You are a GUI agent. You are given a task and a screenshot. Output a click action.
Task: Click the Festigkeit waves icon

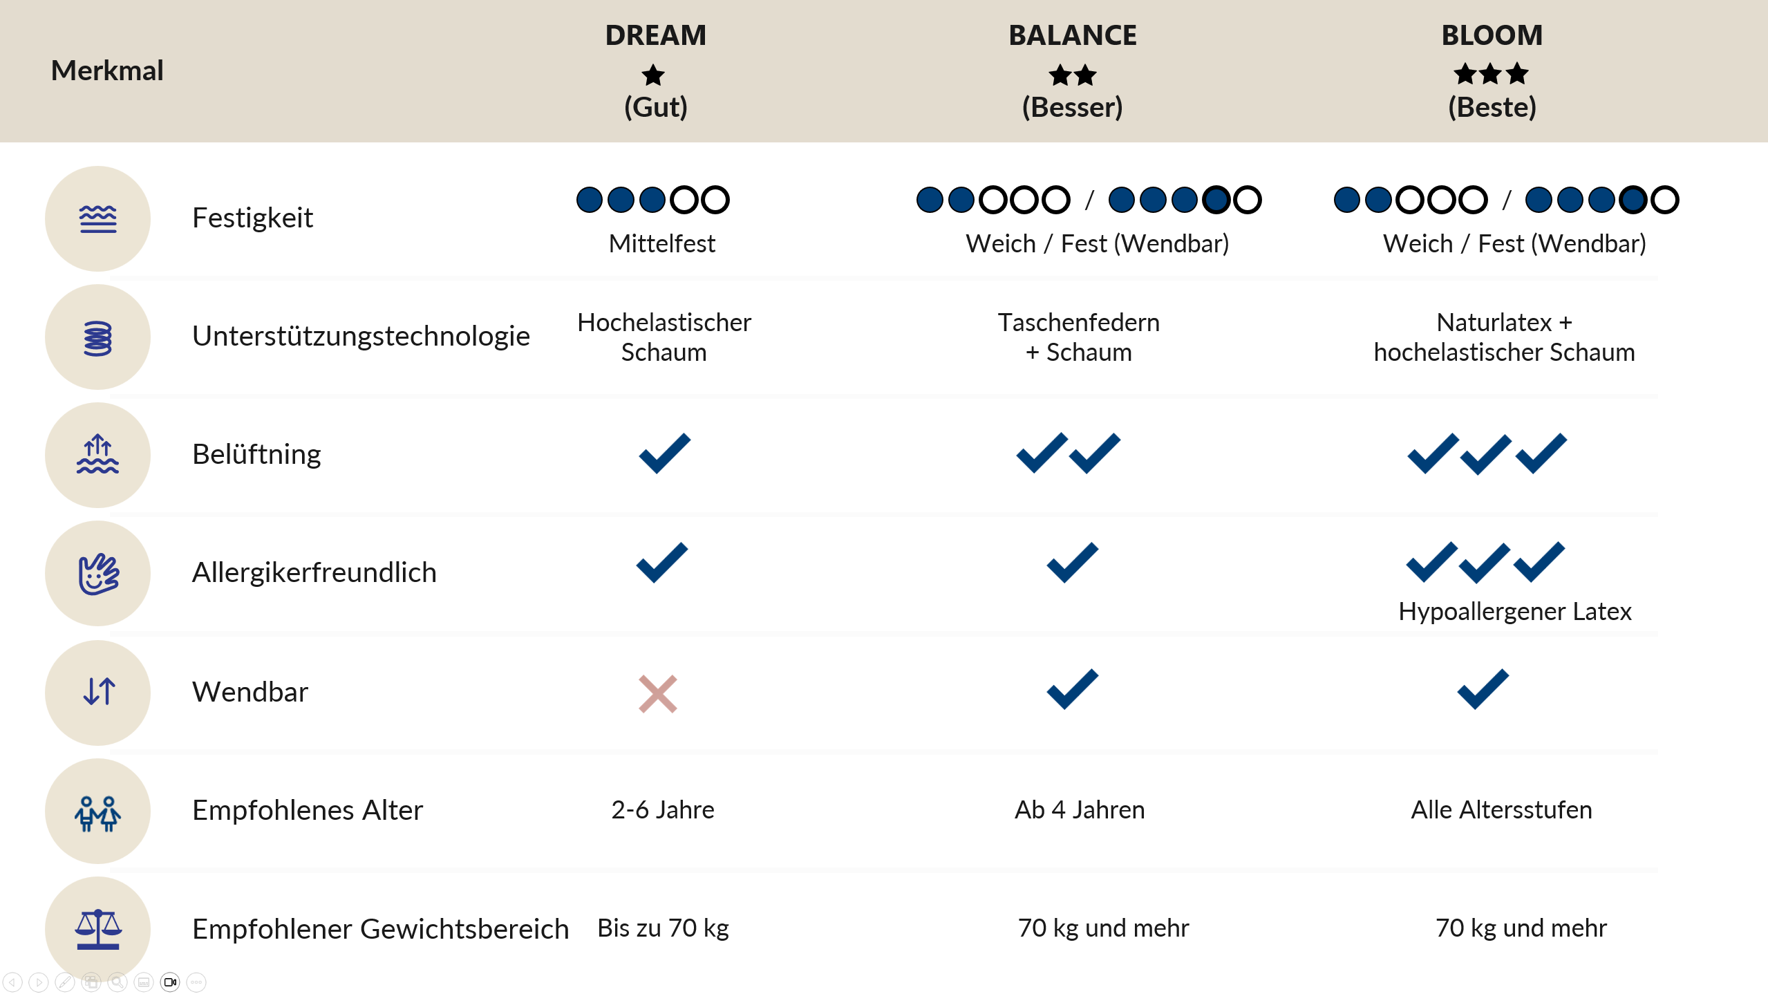coord(97,218)
